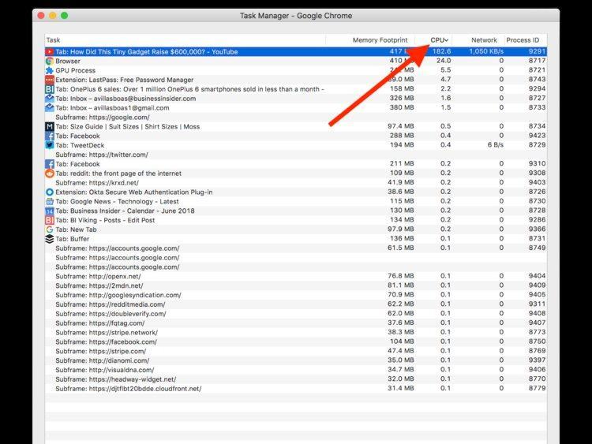Viewport: 592px width, 444px height.
Task: Click the Buffer tab stack icon
Action: (50, 239)
